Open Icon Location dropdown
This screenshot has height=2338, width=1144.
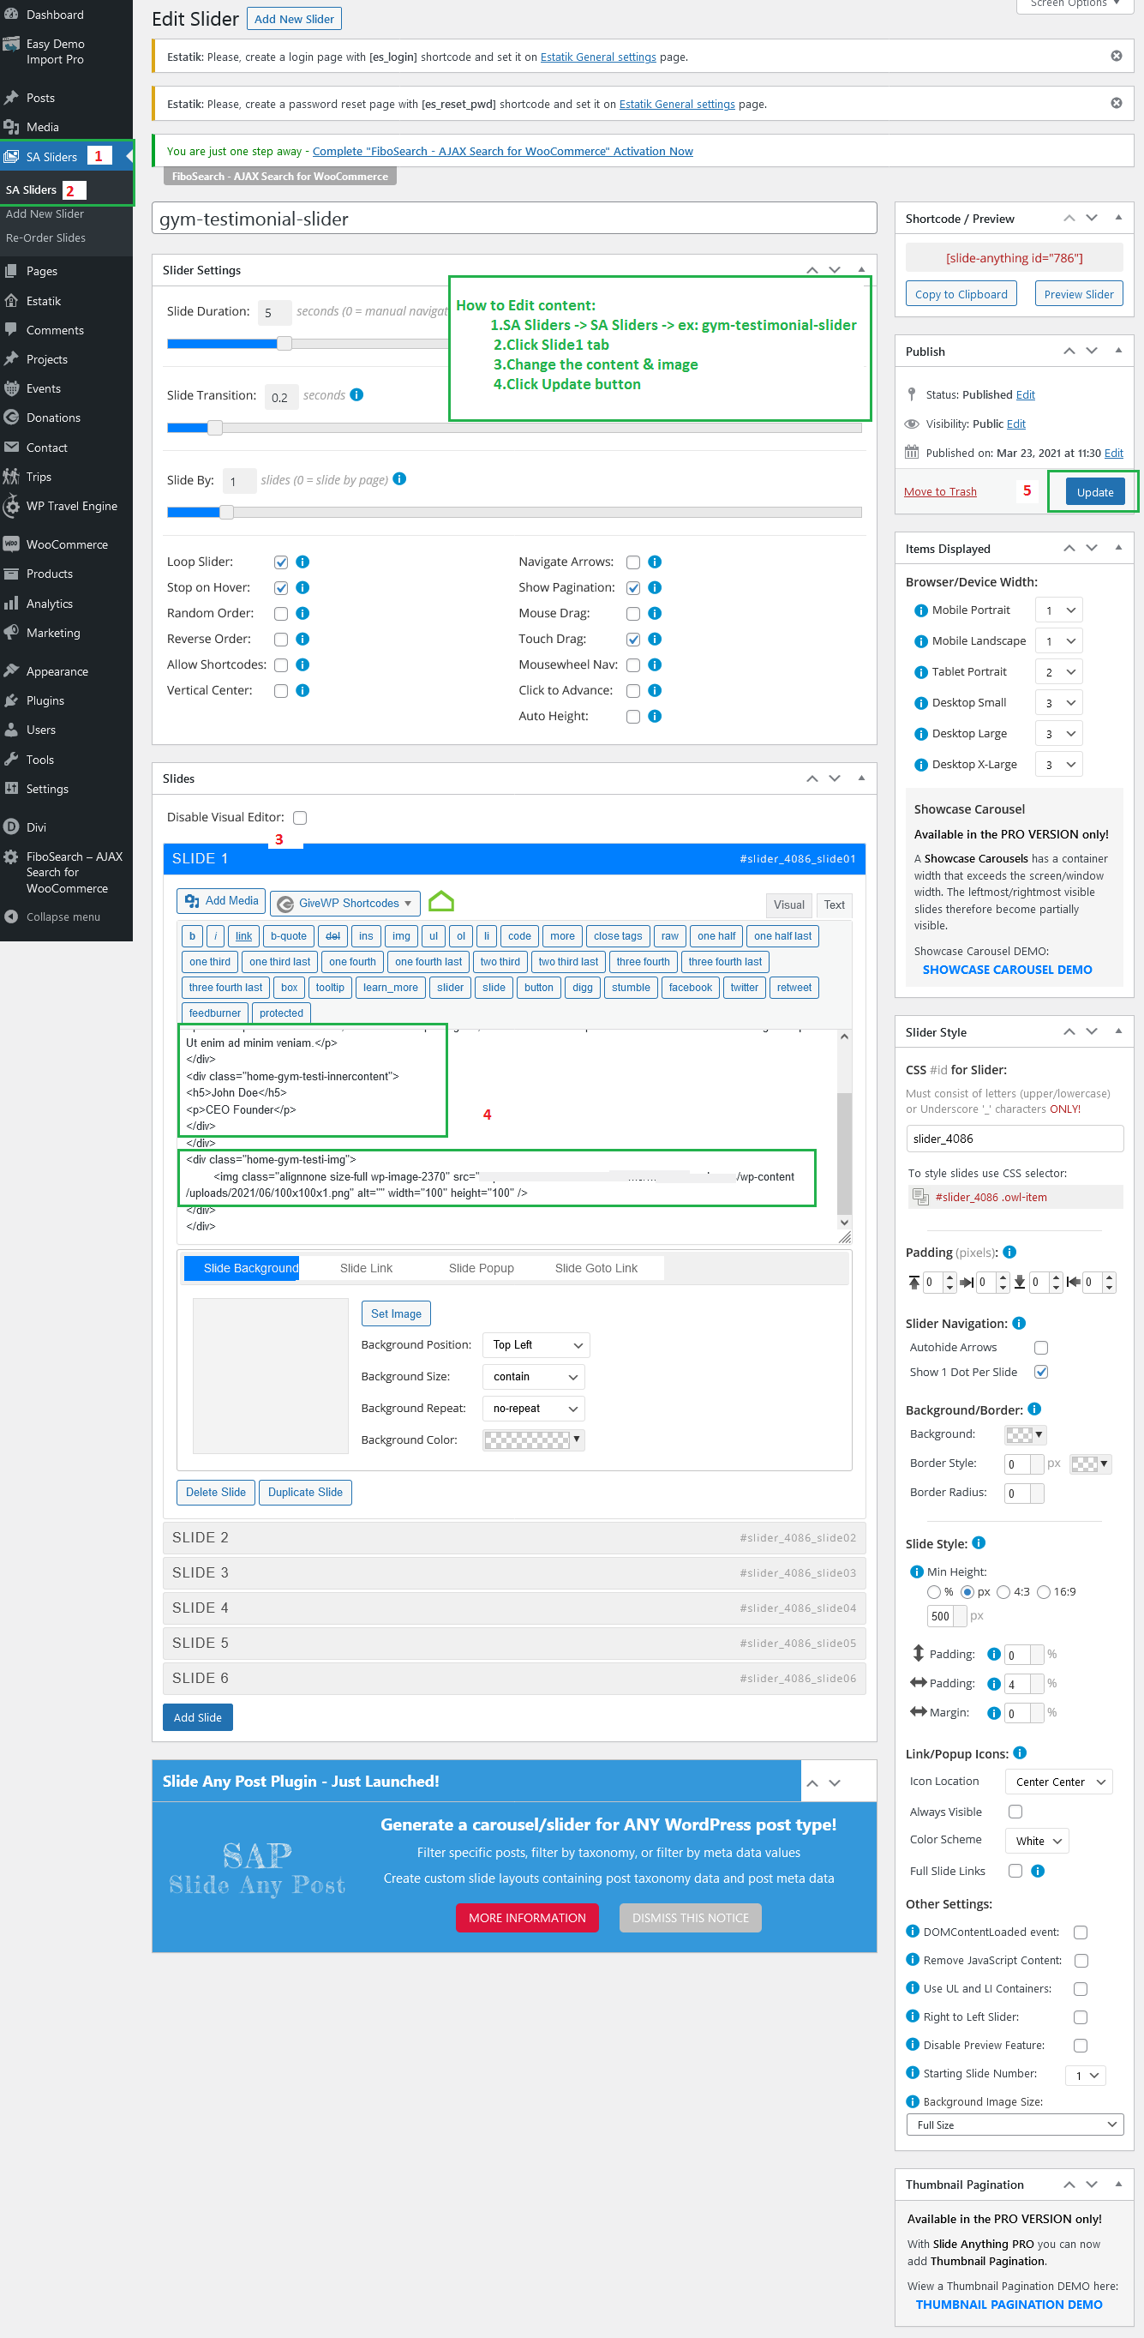pyautogui.click(x=1058, y=1782)
